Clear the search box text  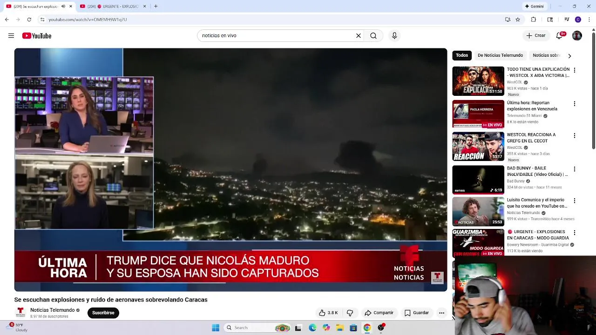point(359,36)
